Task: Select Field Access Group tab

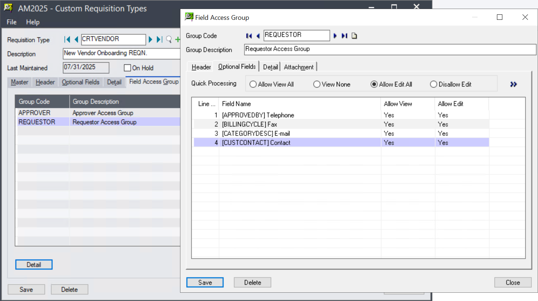Action: 154,82
